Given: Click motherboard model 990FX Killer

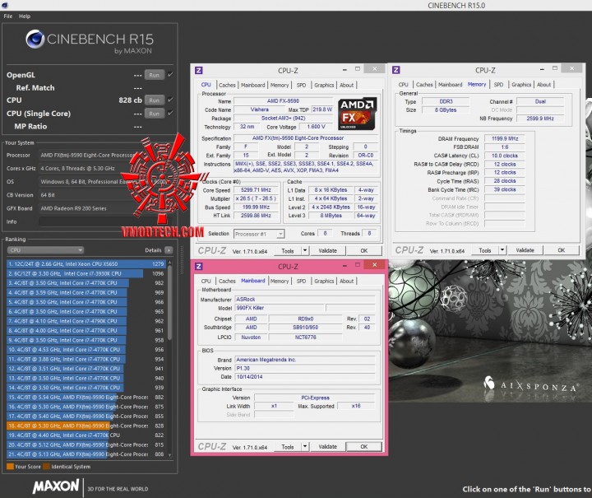Looking at the screenshot, I should 280,308.
